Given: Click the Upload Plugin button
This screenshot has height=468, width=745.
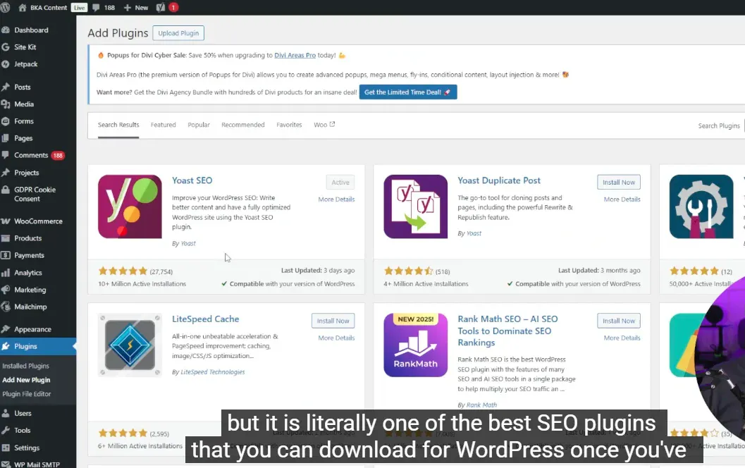Looking at the screenshot, I should pos(178,33).
